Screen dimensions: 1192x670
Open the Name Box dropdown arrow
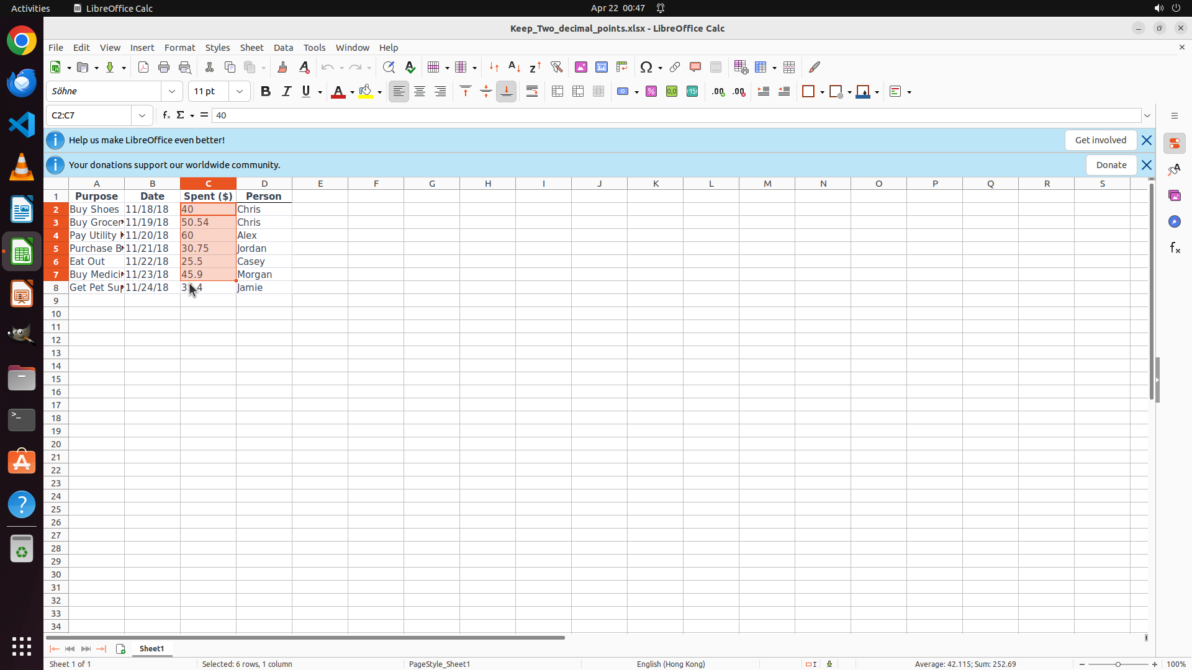[x=142, y=115]
